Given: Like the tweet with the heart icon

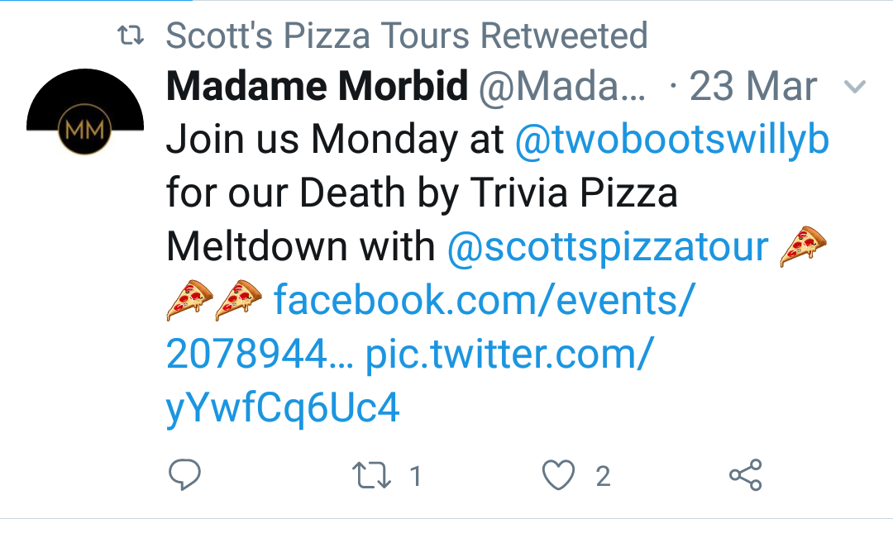Looking at the screenshot, I should [558, 475].
